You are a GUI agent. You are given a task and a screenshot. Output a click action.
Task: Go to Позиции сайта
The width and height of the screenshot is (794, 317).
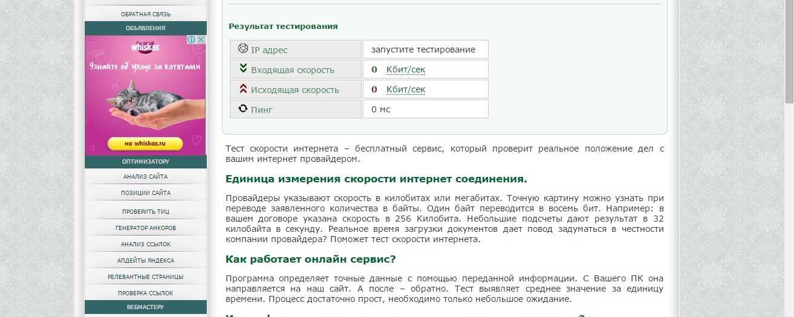[145, 193]
